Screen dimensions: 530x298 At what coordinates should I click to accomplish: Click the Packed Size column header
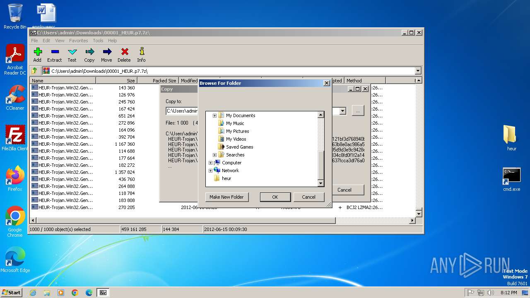tap(158, 81)
